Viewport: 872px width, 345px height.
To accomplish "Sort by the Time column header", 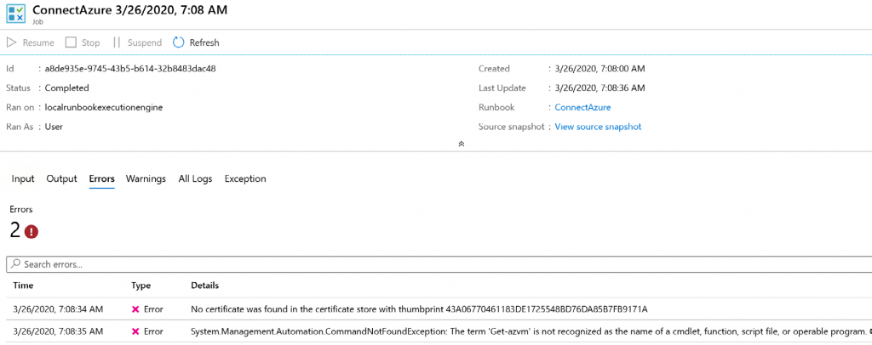I will [23, 286].
